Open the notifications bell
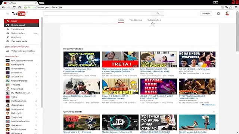239x134 pixels. [218, 13]
